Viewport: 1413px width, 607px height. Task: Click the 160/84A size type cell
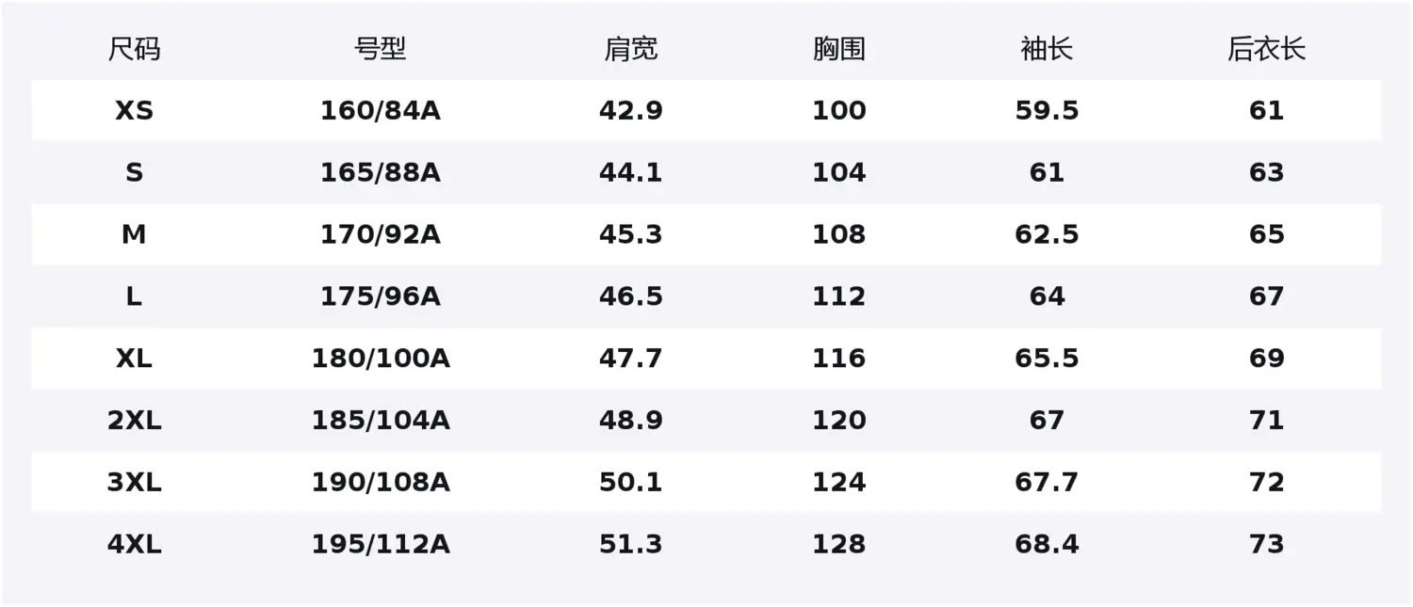tap(381, 111)
